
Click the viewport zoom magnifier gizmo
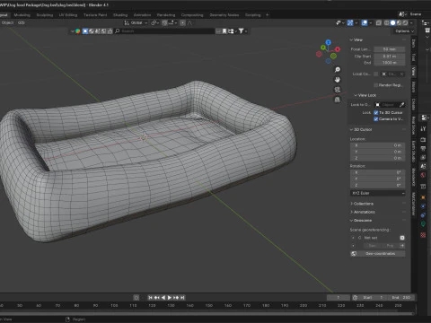point(338,70)
